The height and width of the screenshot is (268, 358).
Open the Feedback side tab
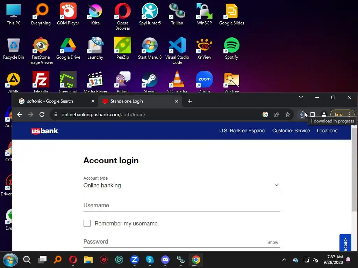(x=345, y=243)
